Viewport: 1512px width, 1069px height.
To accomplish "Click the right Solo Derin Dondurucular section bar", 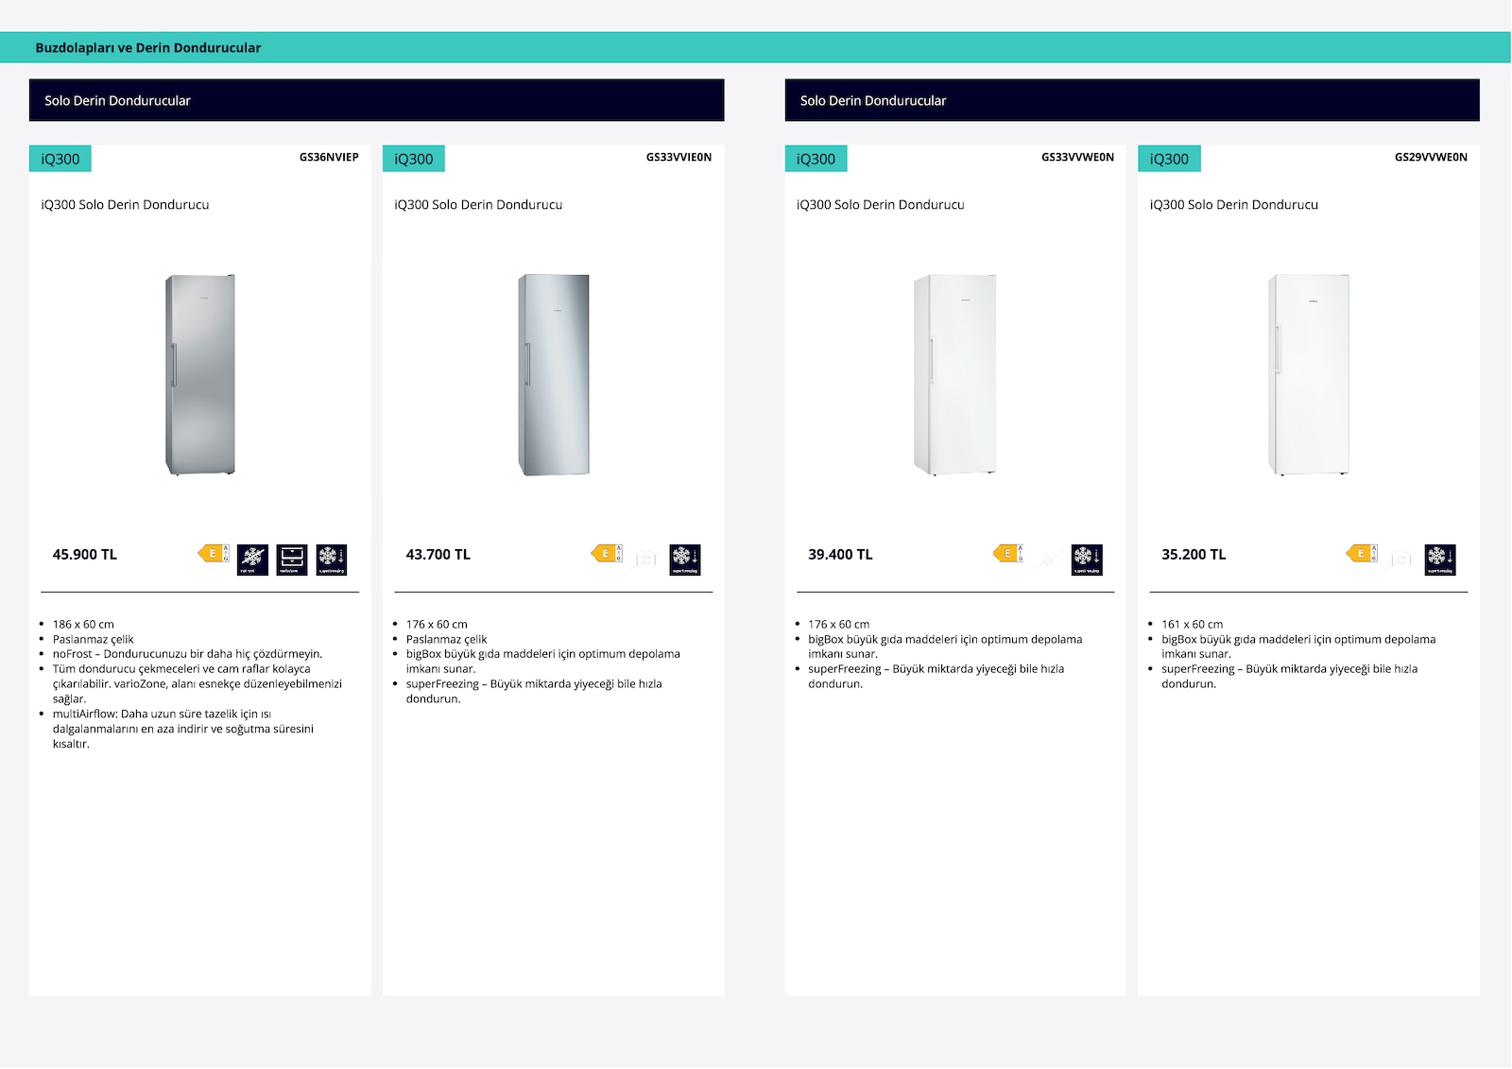I will [x=1132, y=100].
